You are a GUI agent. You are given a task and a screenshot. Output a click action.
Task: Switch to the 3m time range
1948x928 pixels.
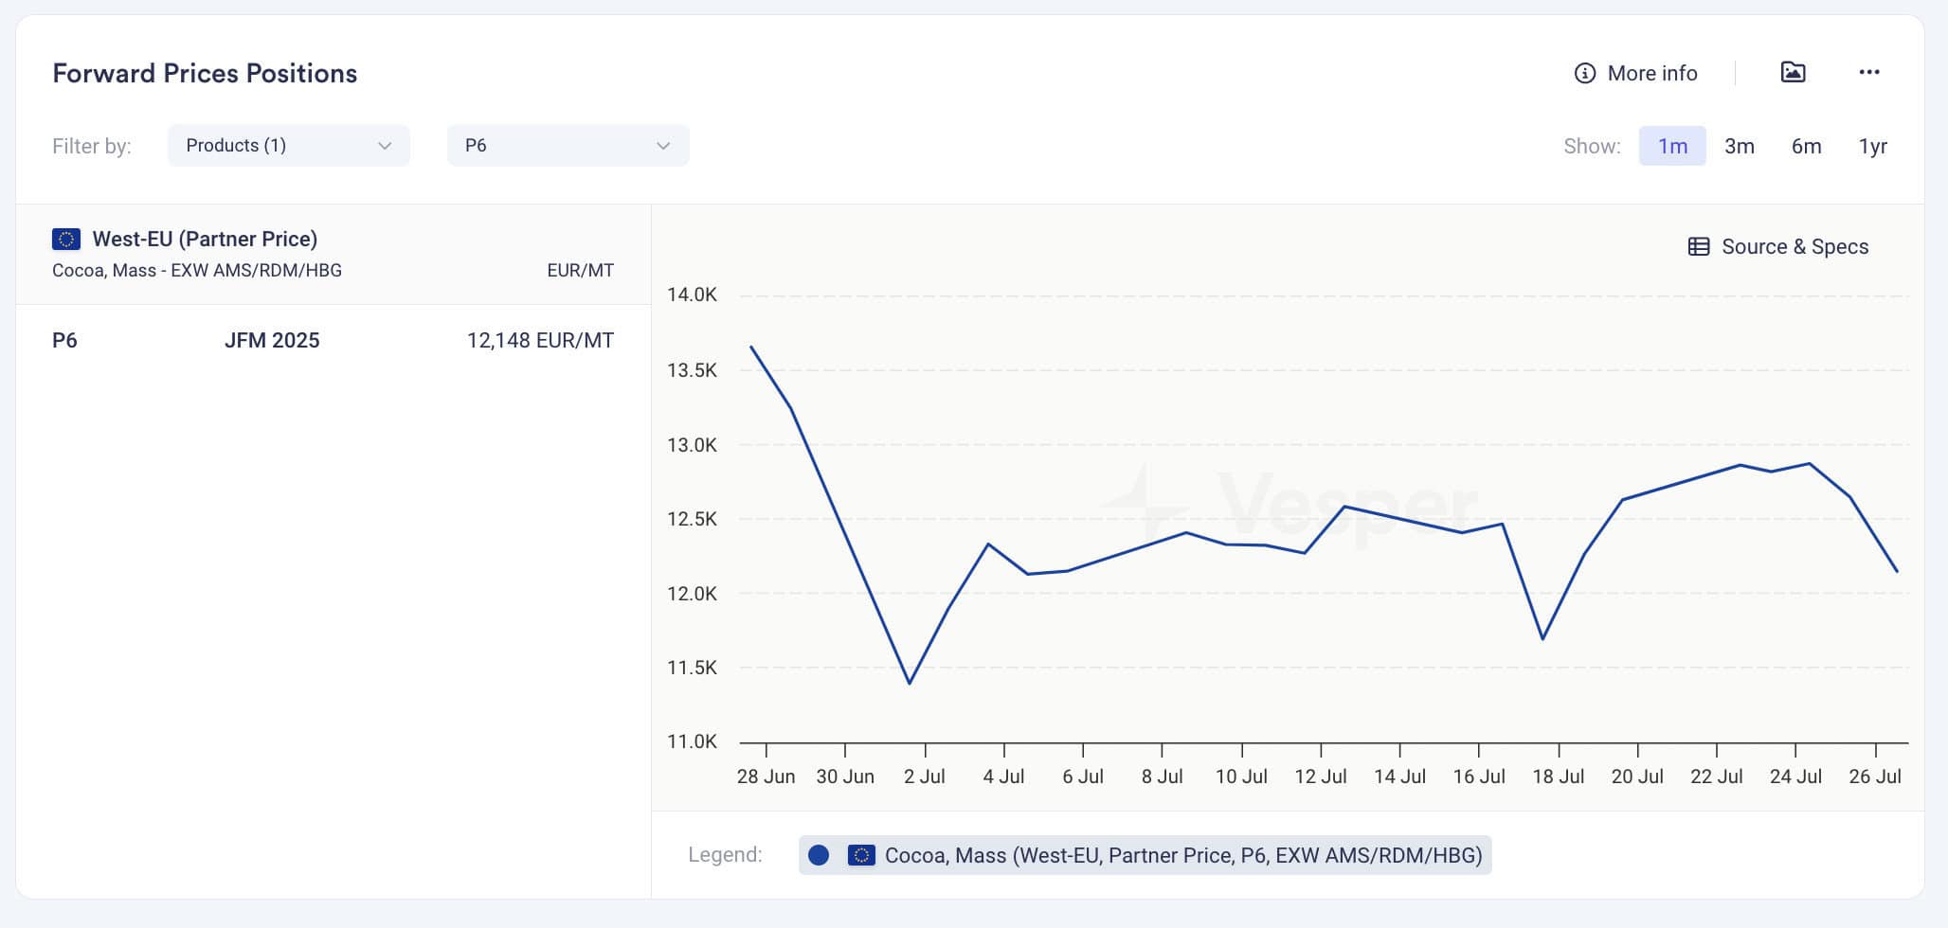pos(1739,146)
